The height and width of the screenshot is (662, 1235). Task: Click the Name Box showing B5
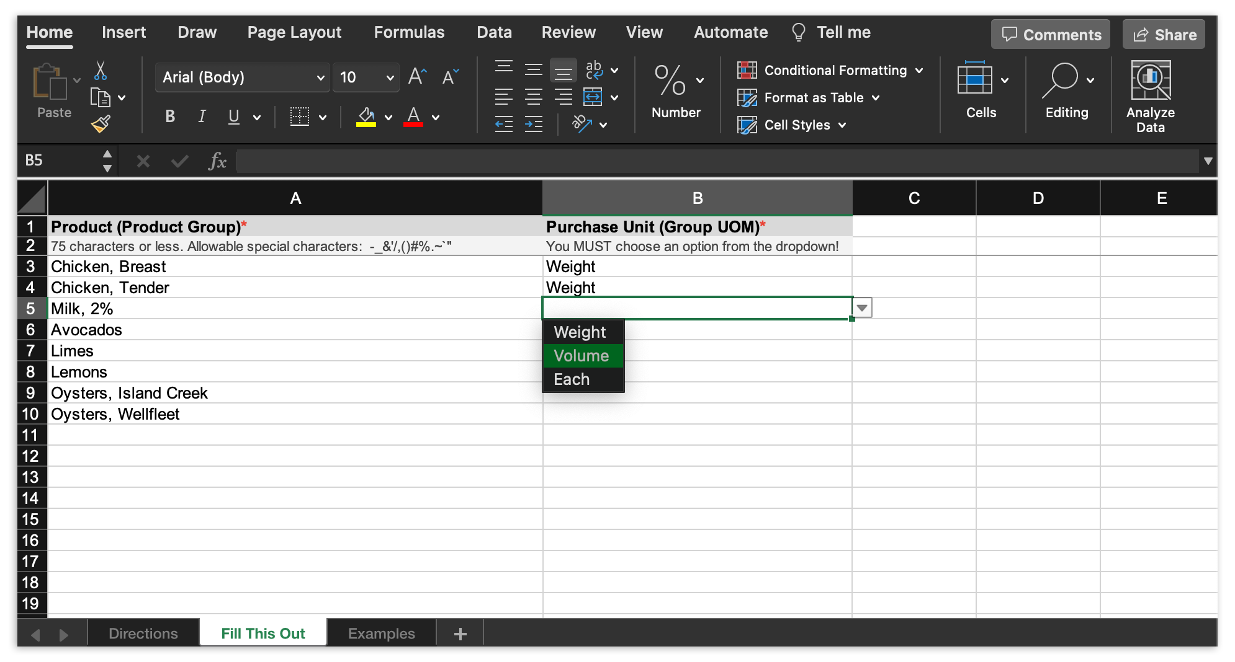pos(59,161)
